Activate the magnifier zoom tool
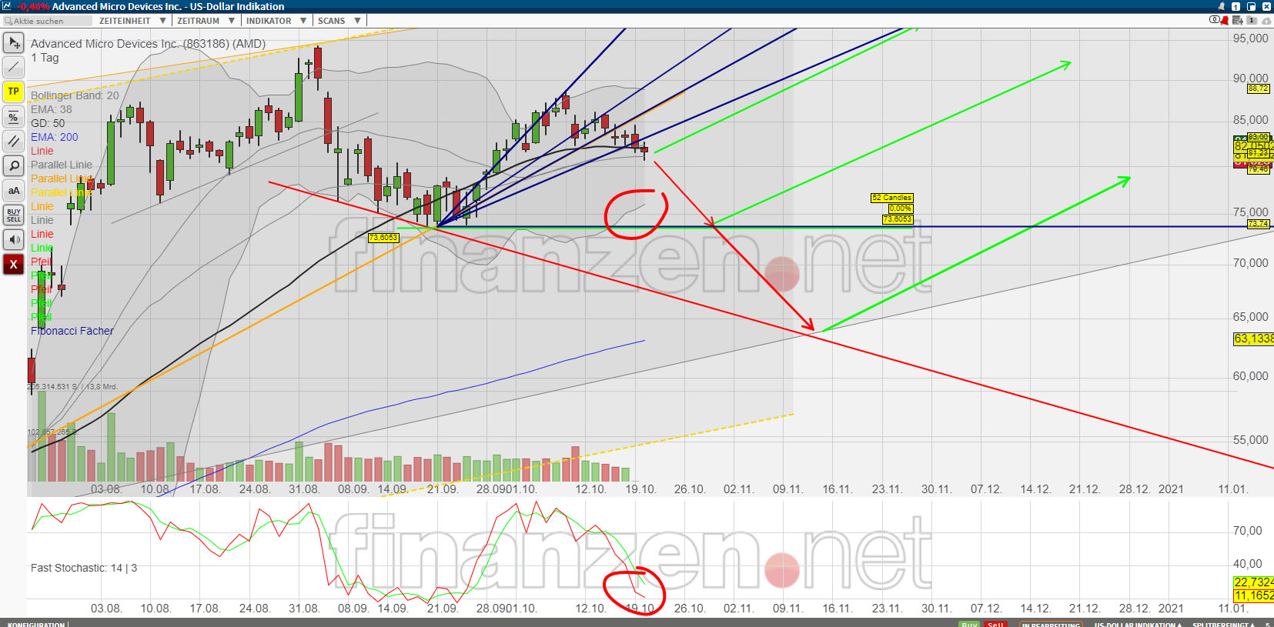The height and width of the screenshot is (627, 1274). (14, 166)
